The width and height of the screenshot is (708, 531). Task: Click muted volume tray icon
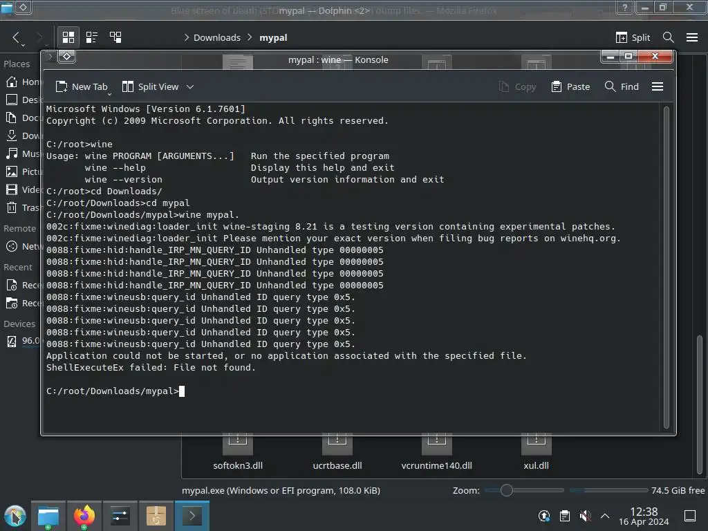[x=585, y=516]
